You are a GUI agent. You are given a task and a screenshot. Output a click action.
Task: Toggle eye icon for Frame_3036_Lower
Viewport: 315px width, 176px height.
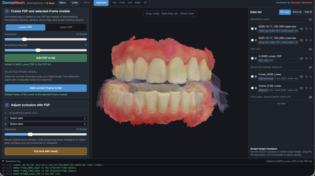point(301,77)
